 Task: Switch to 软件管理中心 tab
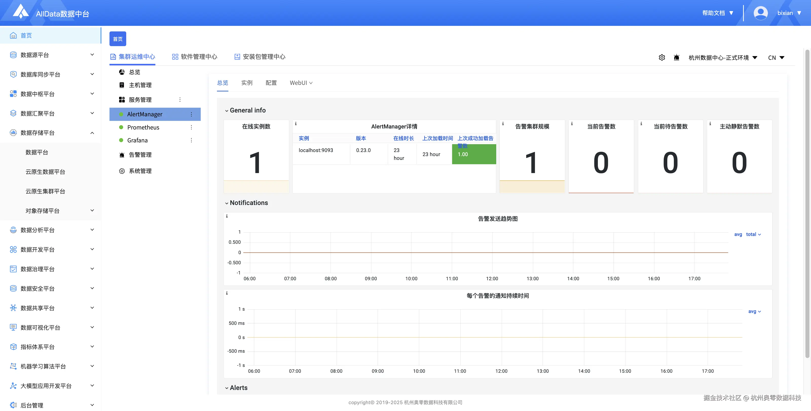click(195, 57)
